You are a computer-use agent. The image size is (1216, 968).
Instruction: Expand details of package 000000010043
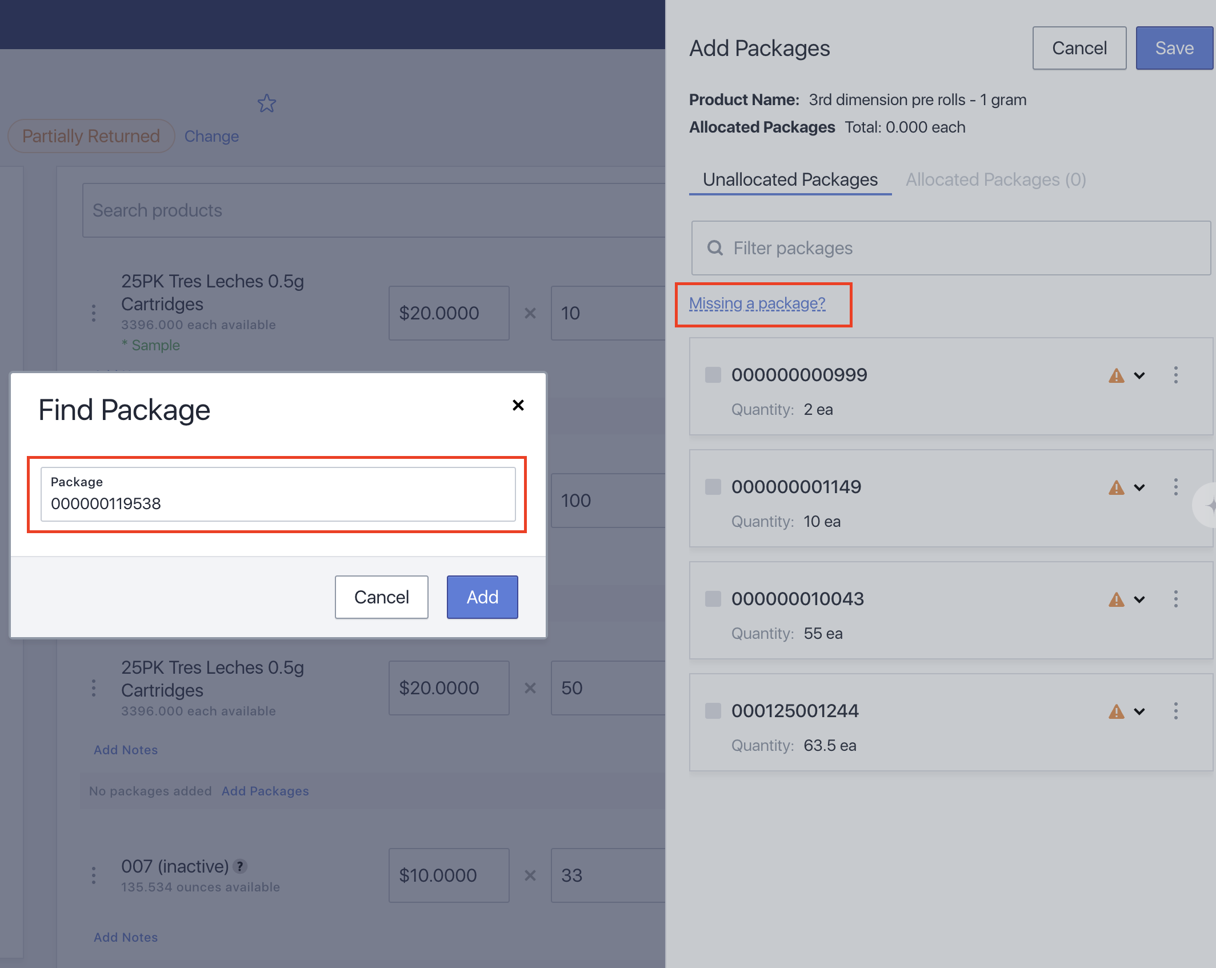(1139, 599)
